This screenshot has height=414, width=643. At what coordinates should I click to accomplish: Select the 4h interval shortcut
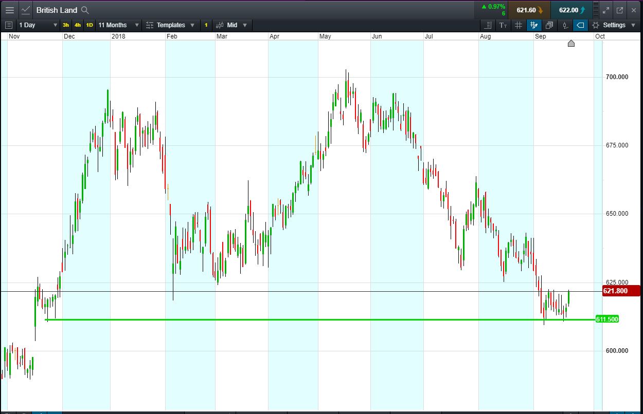78,25
